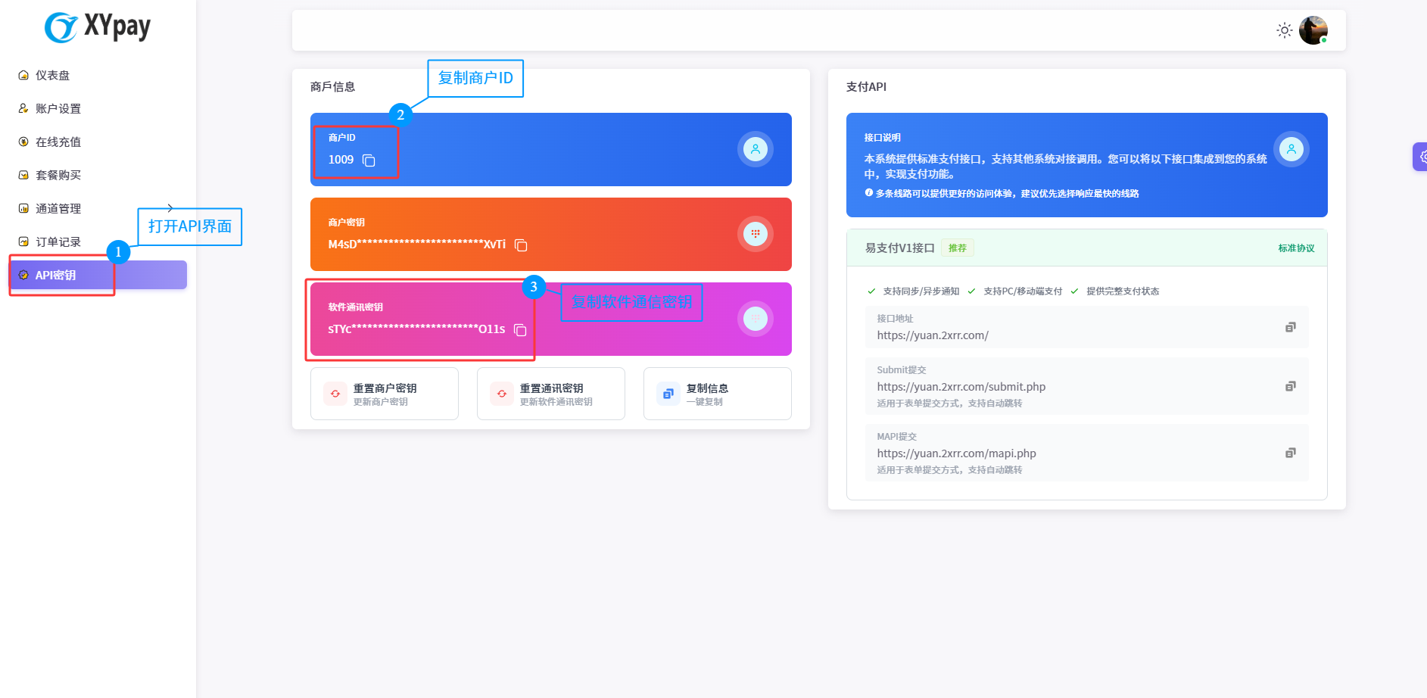
Task: Copy the interface address yuan.2xrr.com URL
Action: [x=1290, y=327]
